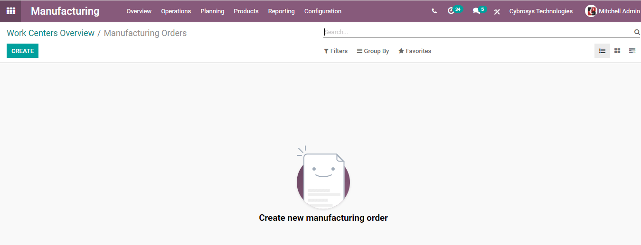The image size is (641, 245).
Task: Expand the Group By dropdown
Action: click(x=373, y=51)
